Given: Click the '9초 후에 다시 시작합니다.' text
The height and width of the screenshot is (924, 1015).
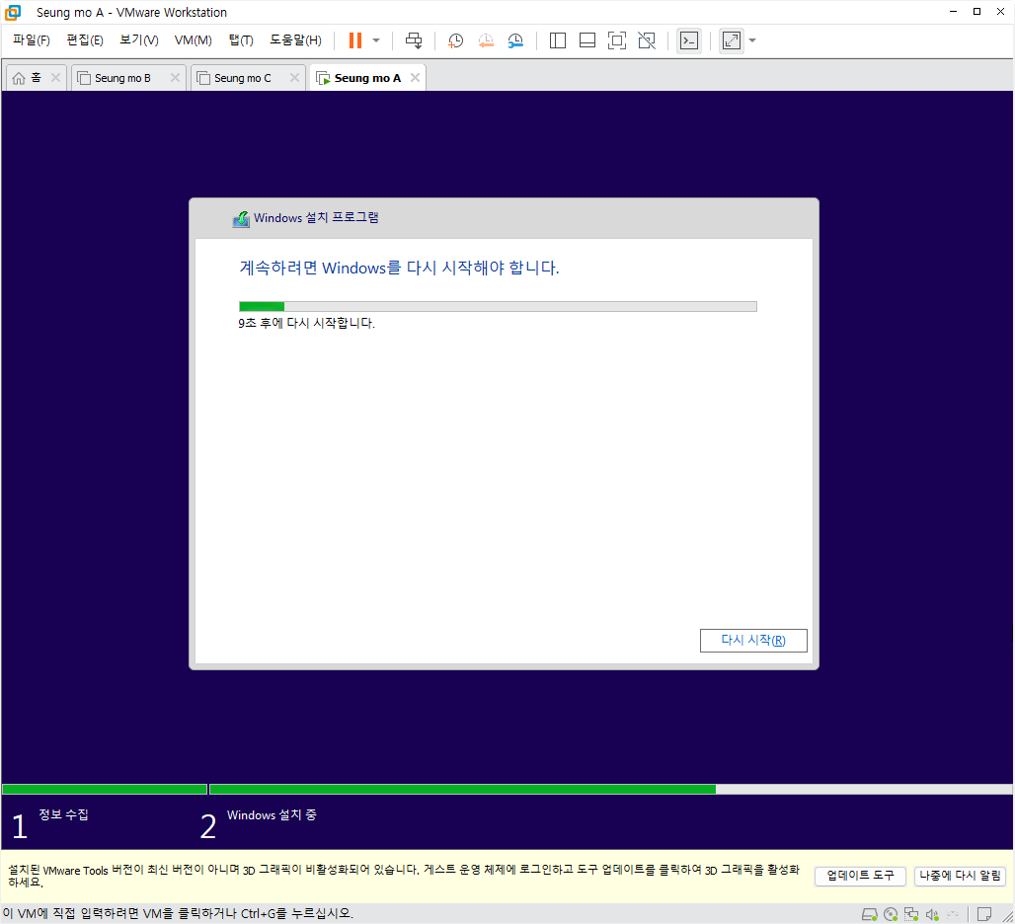Looking at the screenshot, I should [306, 322].
